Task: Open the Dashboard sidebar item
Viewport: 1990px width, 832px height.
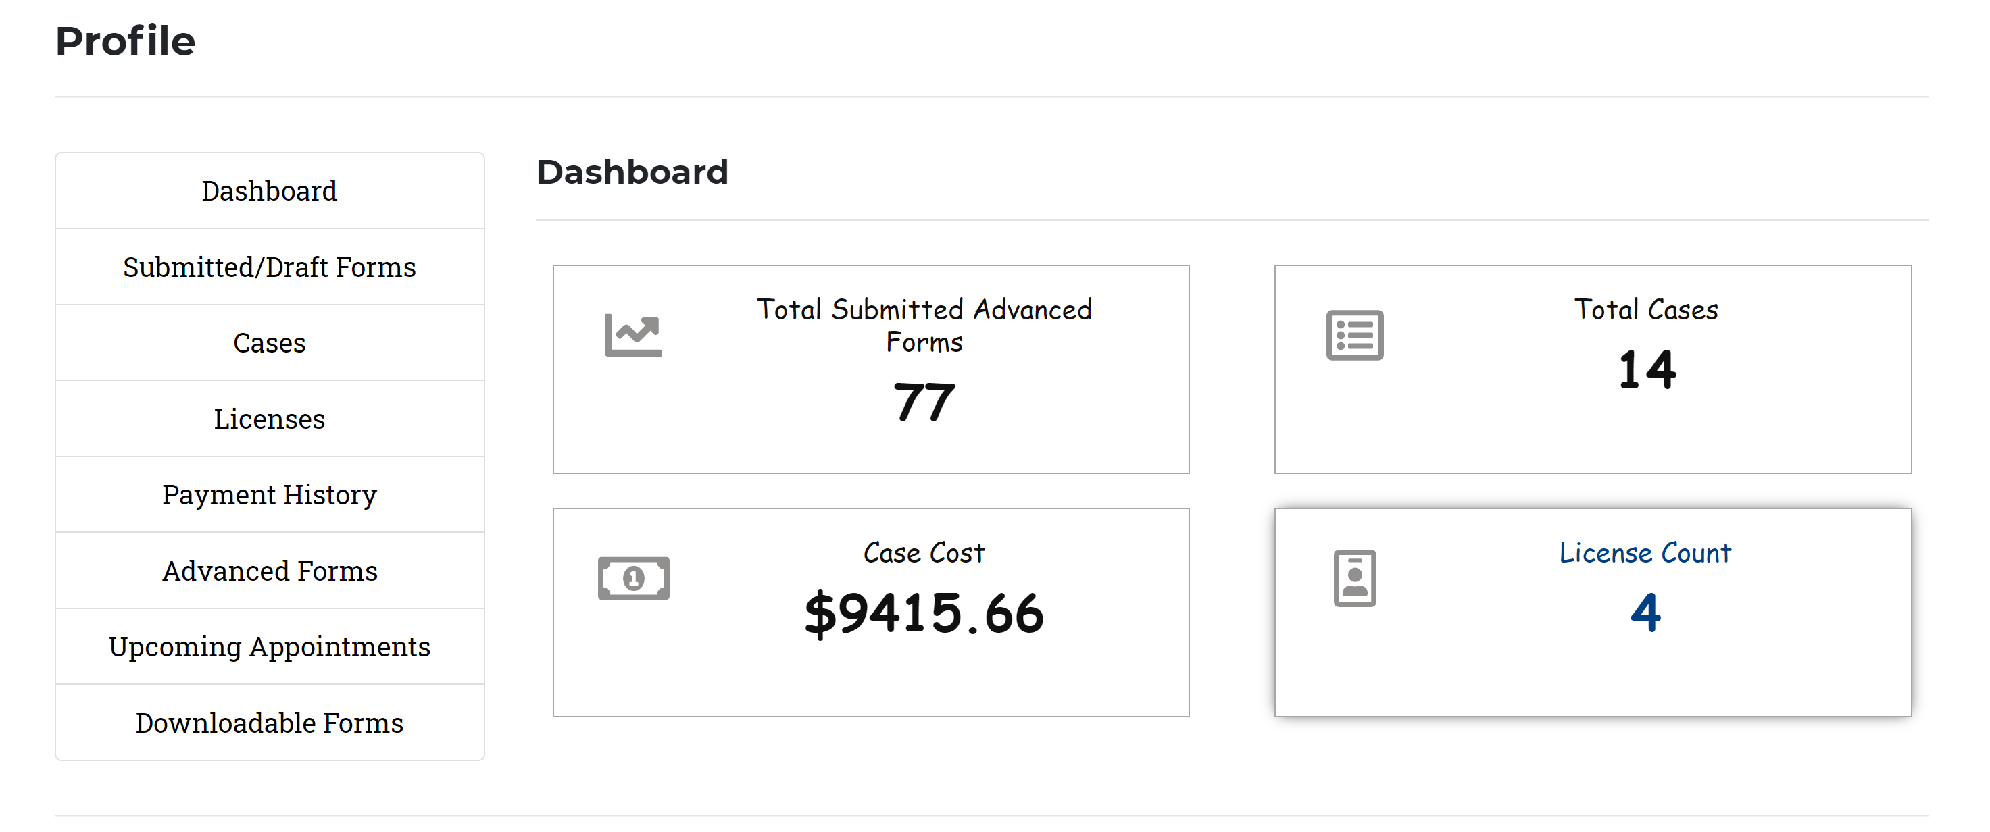Action: click(270, 190)
